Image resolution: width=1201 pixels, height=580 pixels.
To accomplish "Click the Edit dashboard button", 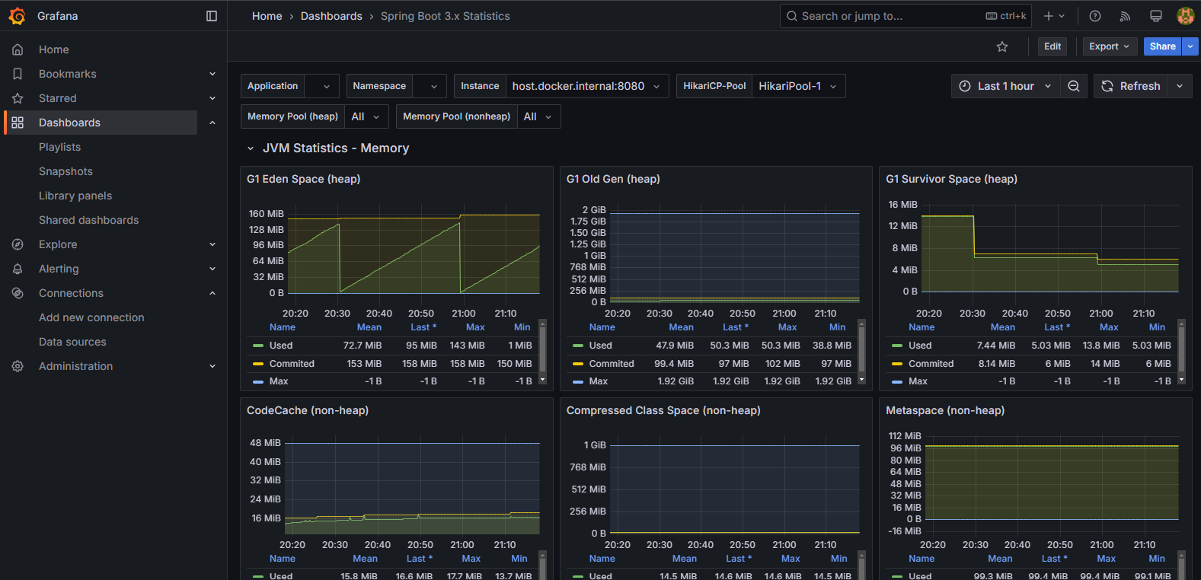I will [1052, 46].
